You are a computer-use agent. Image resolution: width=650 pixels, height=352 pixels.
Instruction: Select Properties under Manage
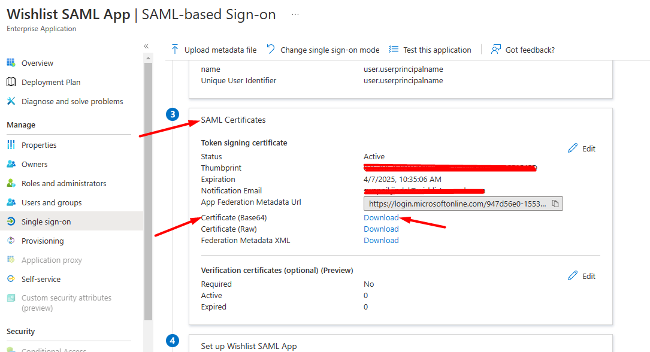click(39, 145)
